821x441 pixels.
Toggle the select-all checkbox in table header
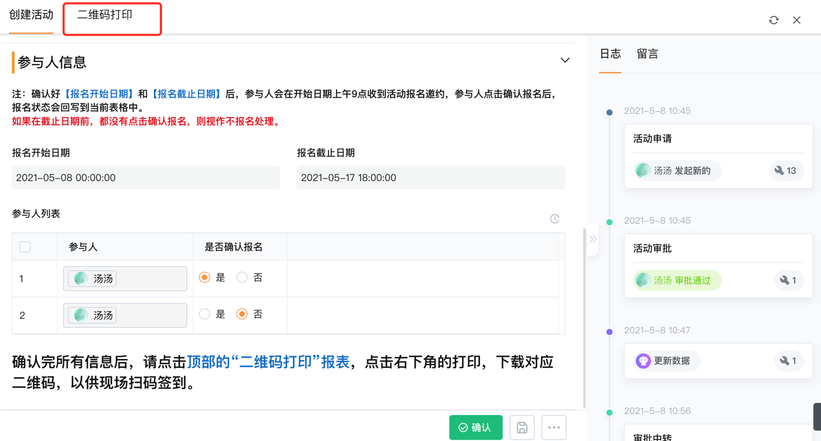25,247
